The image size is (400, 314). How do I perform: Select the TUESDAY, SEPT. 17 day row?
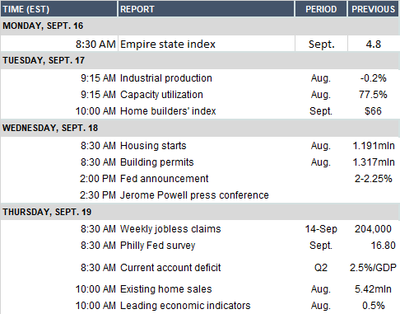point(200,60)
